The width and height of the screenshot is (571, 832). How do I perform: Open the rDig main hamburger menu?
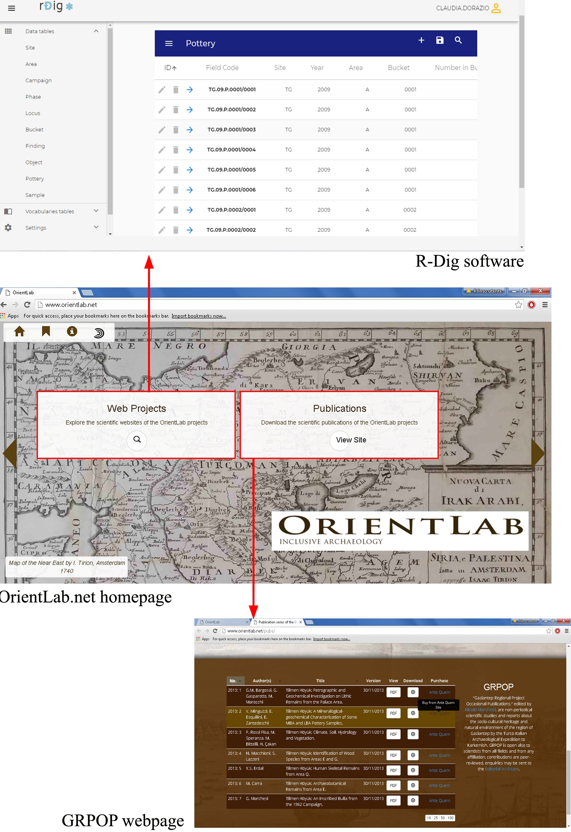point(11,8)
